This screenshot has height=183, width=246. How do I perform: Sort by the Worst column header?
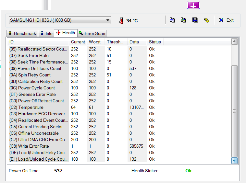coord(96,42)
